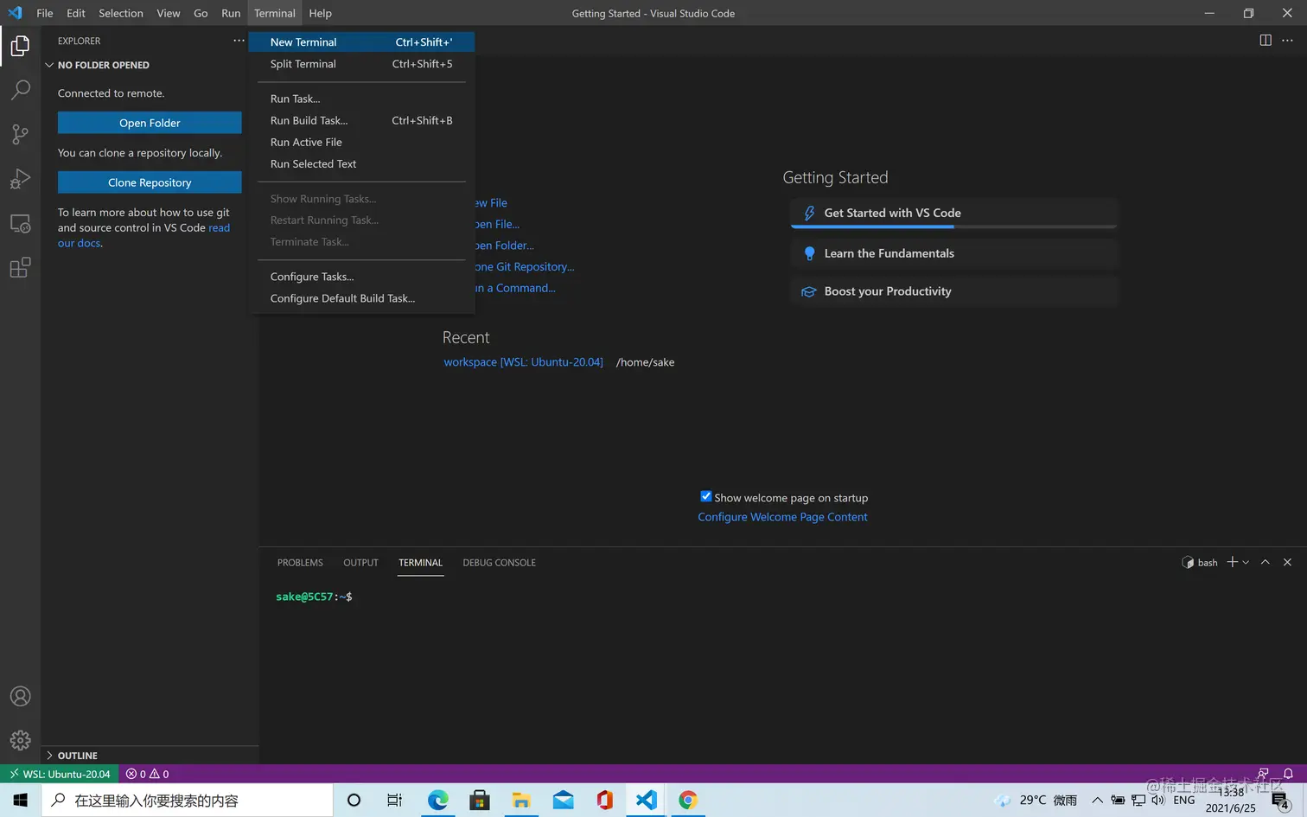Select Split Terminal menu entry
1307x817 pixels.
361,64
